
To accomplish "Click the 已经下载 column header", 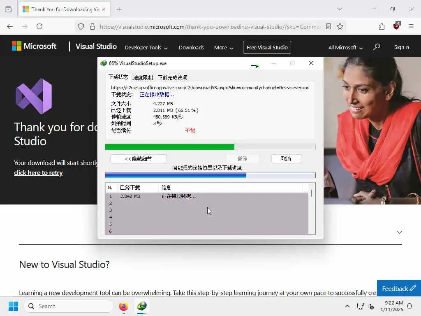I will coord(138,188).
